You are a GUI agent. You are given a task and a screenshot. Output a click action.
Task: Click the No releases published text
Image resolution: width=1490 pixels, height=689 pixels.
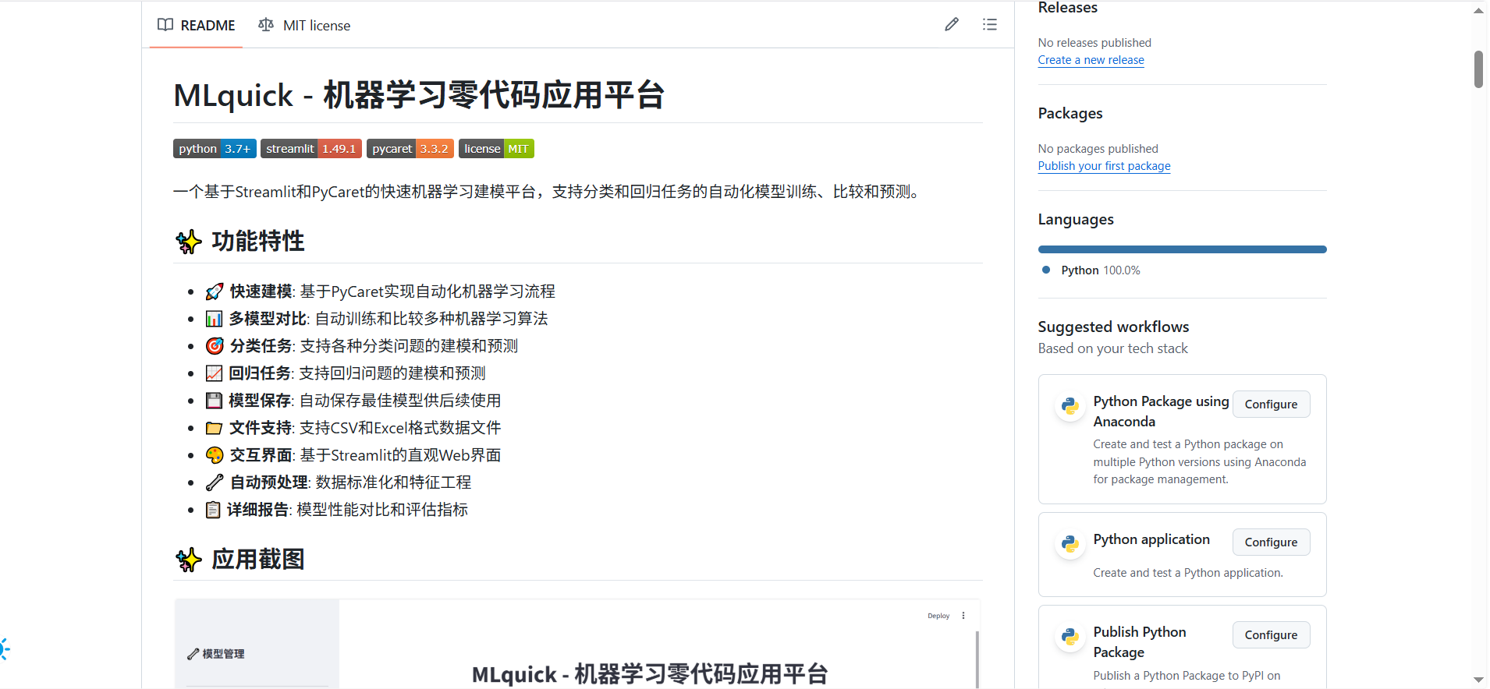pyautogui.click(x=1094, y=43)
